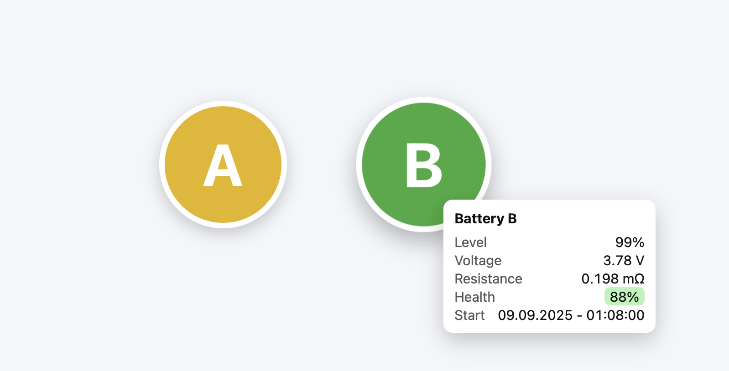The image size is (729, 371).
Task: Click the white ring around Battery A
Action: 162,165
